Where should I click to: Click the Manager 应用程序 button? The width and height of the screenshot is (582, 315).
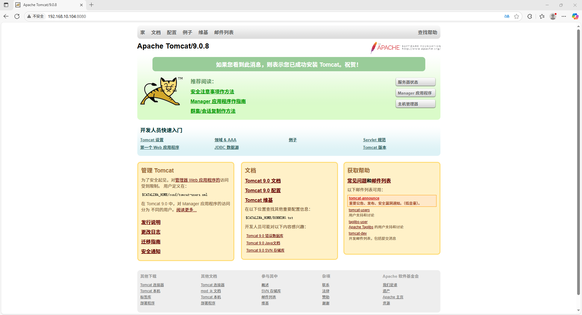[415, 93]
